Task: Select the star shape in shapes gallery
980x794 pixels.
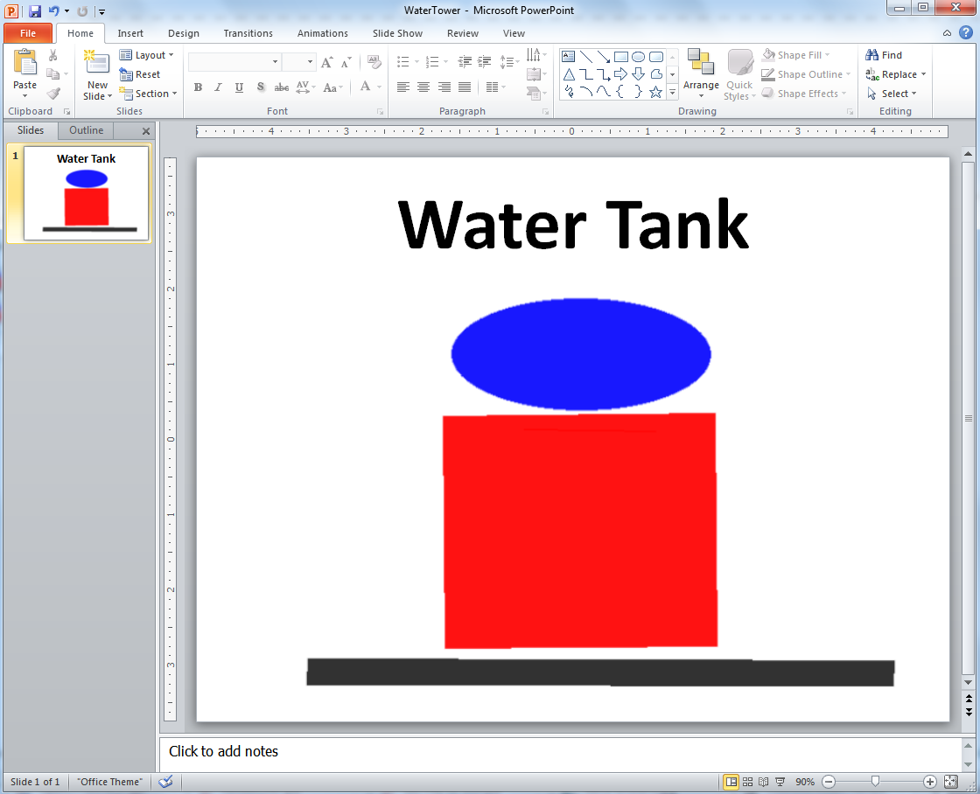Action: pos(655,92)
